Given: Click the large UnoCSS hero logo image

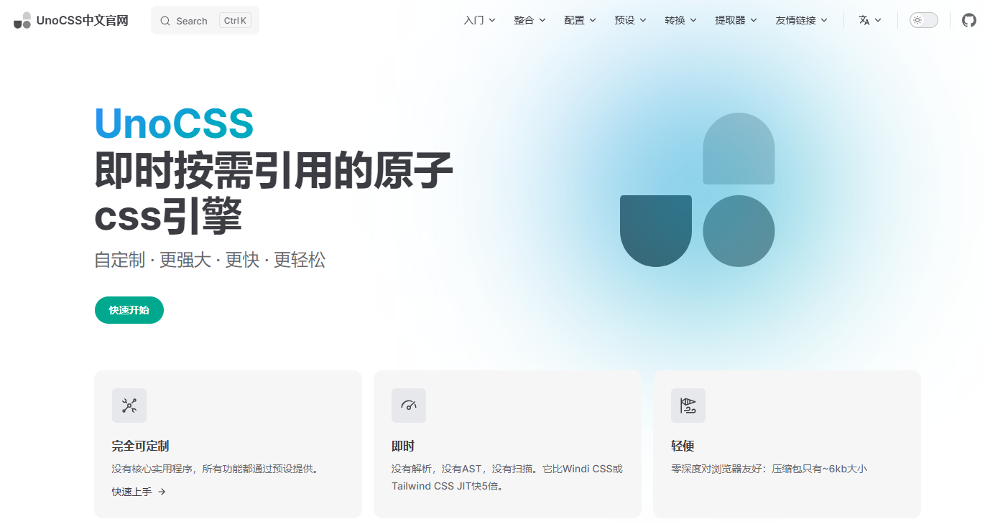Looking at the screenshot, I should coord(697,190).
